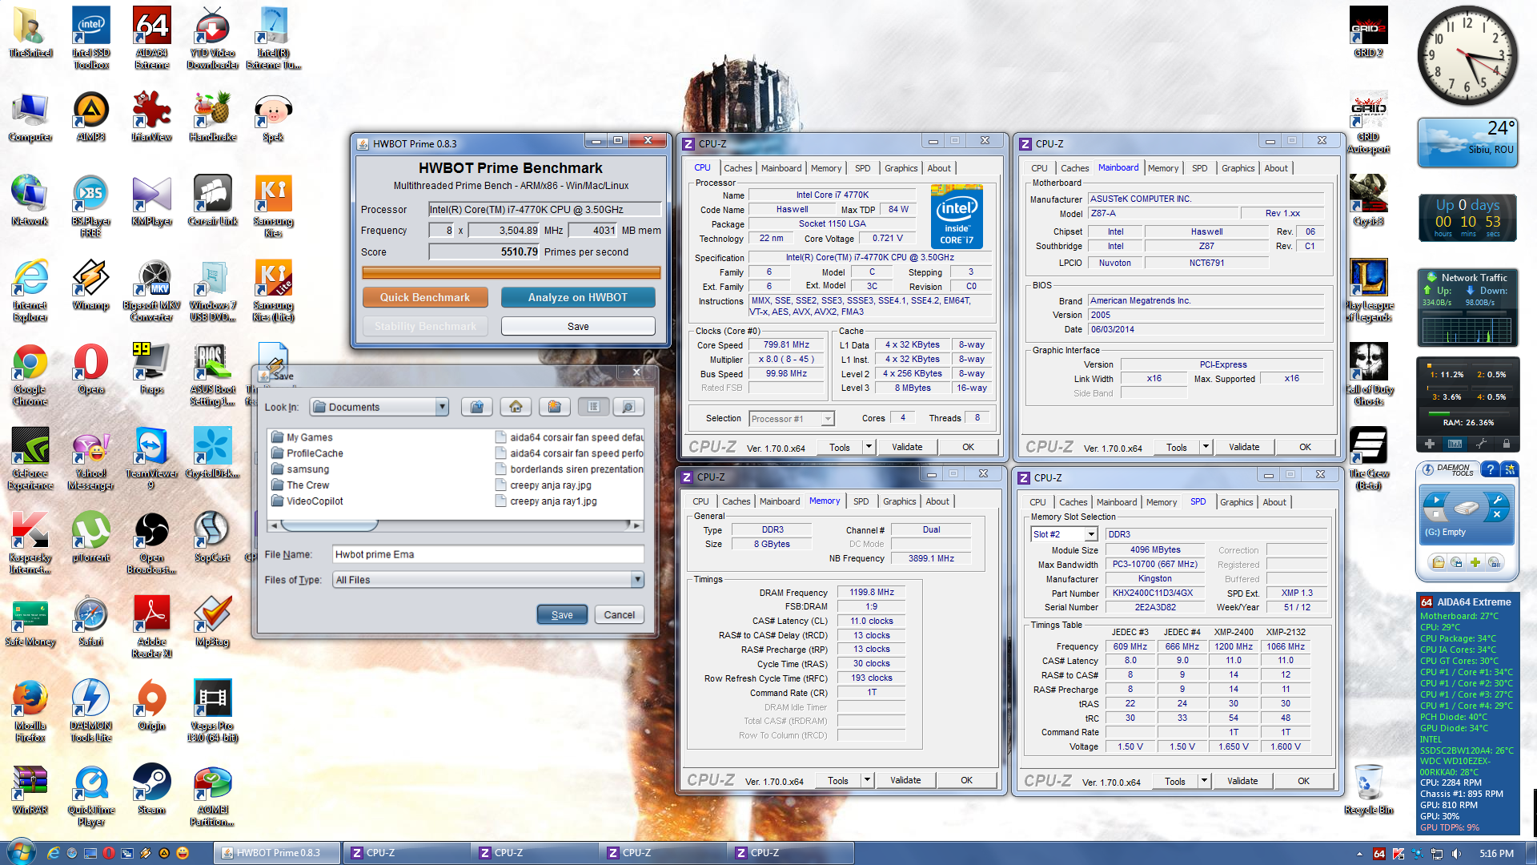The image size is (1537, 865).
Task: Select VideoCopilot folder in file list
Action: click(307, 501)
